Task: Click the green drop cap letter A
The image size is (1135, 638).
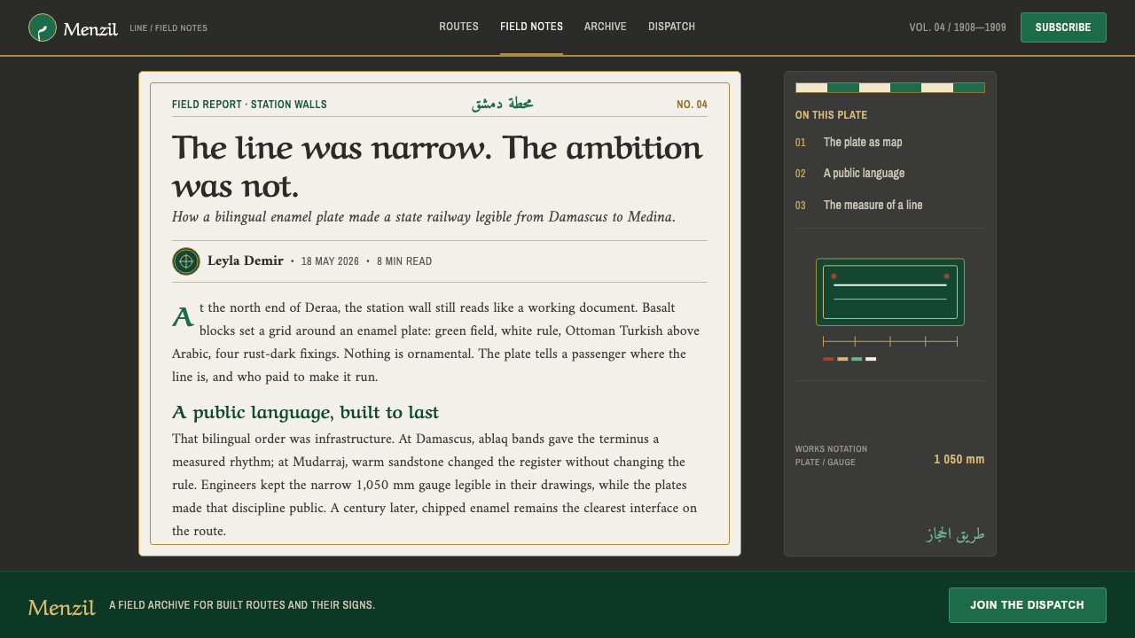Action: pos(183,317)
